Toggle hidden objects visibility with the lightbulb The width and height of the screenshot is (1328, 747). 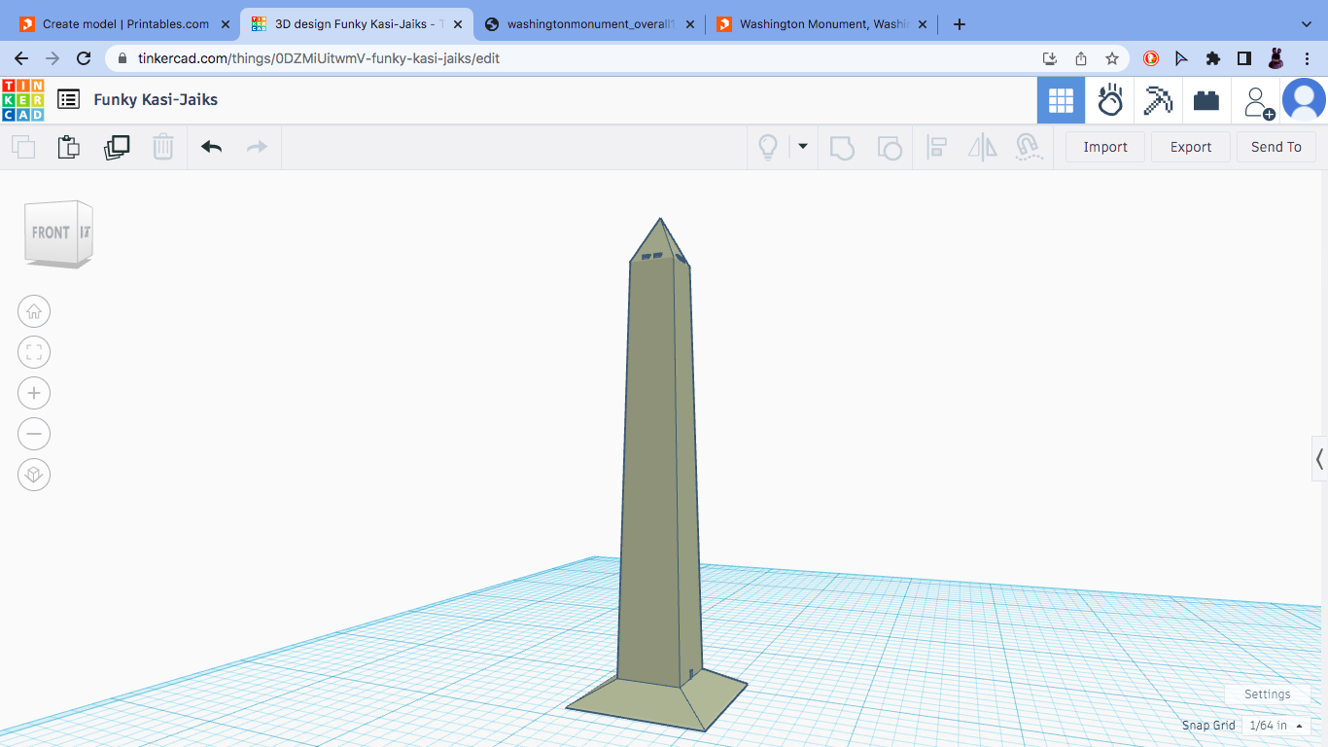[768, 147]
